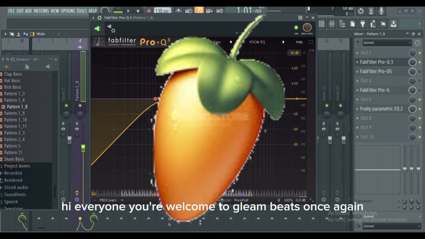The height and width of the screenshot is (239, 425).
Task: Click the countdown before recording 3.2.1 icon
Action: [x=199, y=11]
